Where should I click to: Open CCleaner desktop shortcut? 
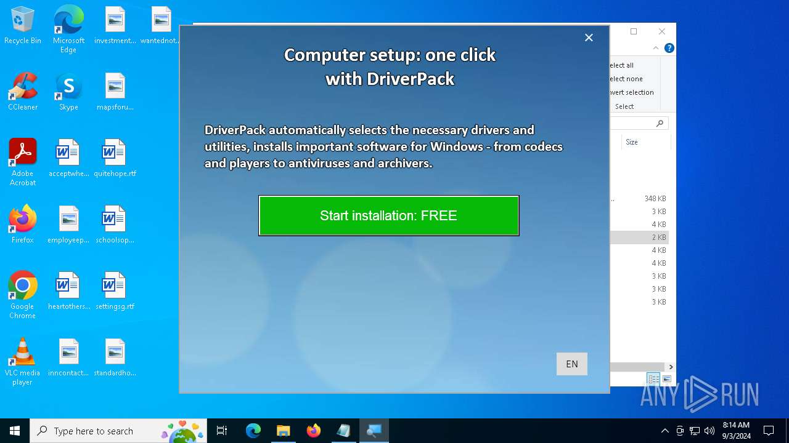(23, 92)
